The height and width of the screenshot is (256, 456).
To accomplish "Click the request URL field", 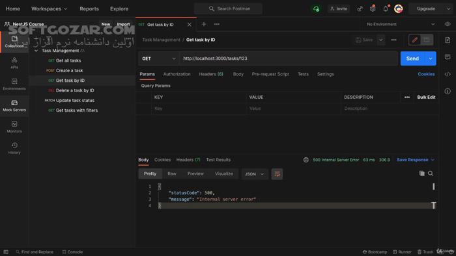I will click(289, 58).
